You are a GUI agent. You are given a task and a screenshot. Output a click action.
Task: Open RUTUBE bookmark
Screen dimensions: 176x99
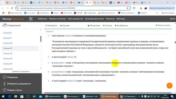coord(78,13)
